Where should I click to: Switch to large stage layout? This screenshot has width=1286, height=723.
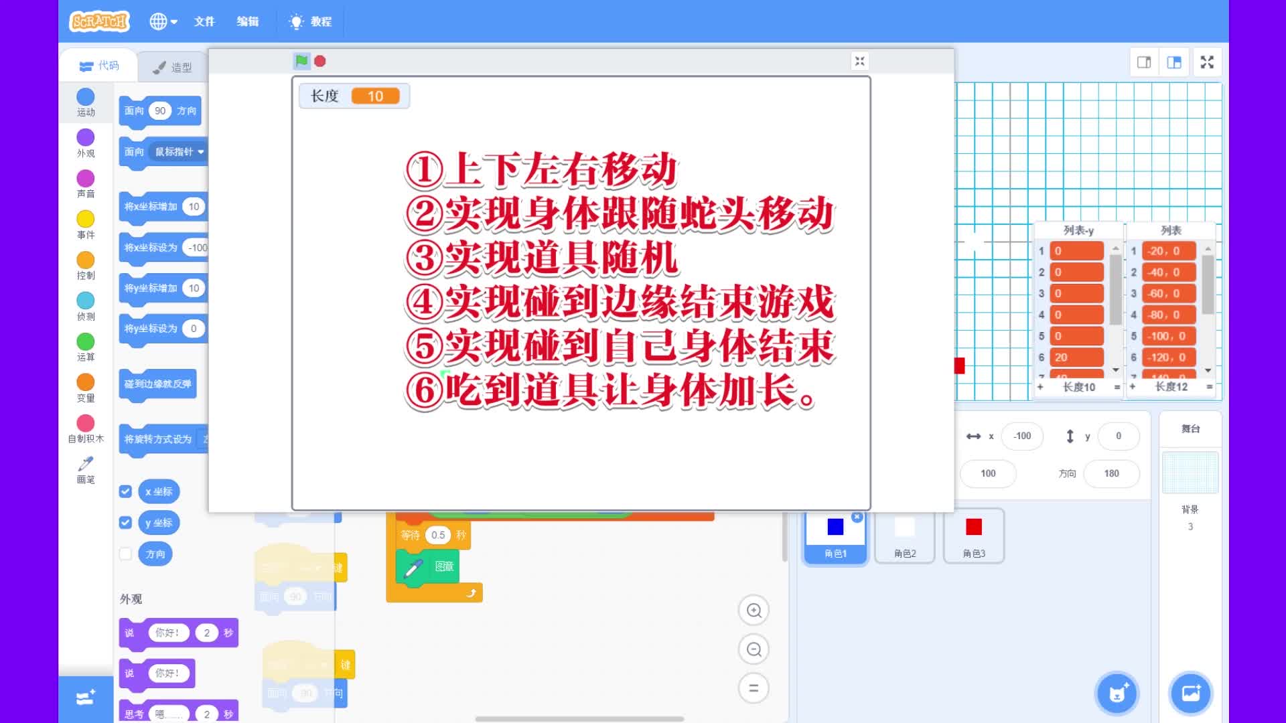click(x=1174, y=62)
